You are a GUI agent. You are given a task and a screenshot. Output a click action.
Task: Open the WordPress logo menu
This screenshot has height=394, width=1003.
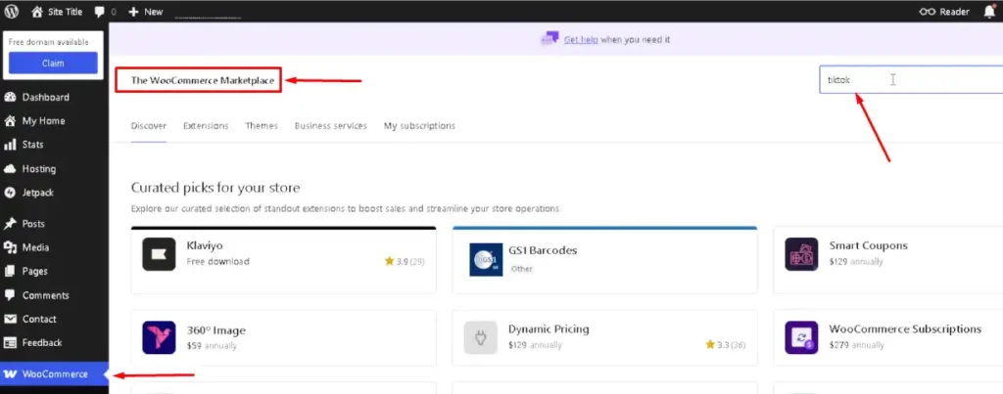(12, 12)
